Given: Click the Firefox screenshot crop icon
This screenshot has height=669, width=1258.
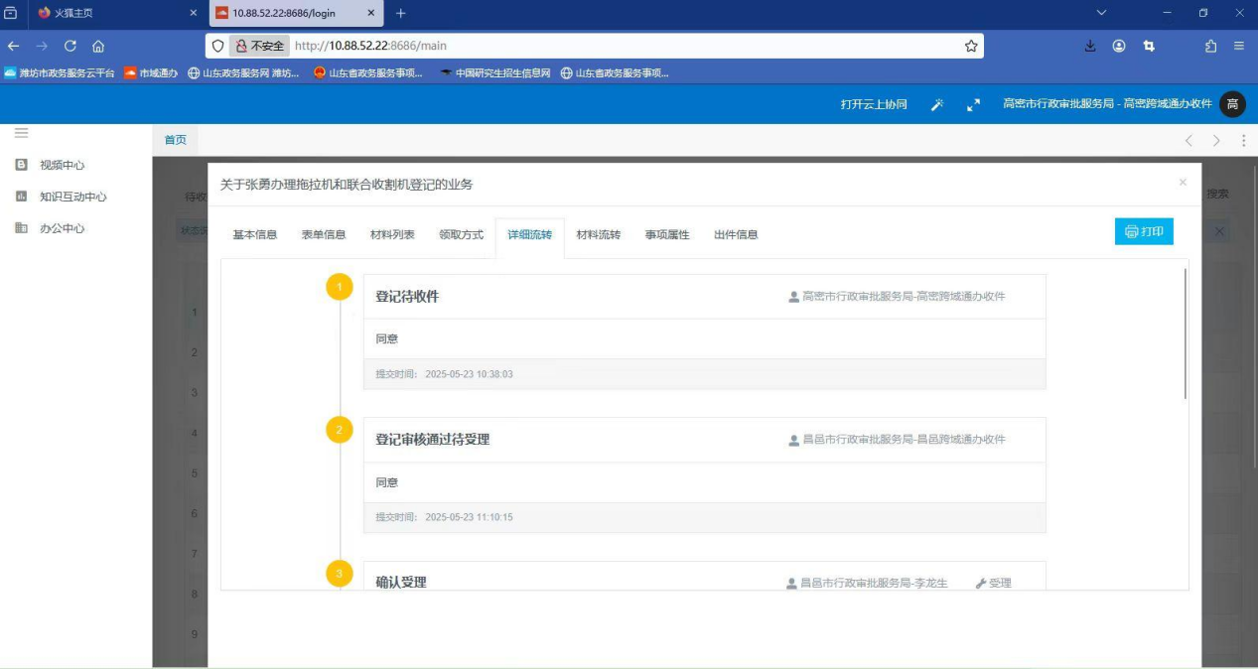Looking at the screenshot, I should pos(1149,46).
